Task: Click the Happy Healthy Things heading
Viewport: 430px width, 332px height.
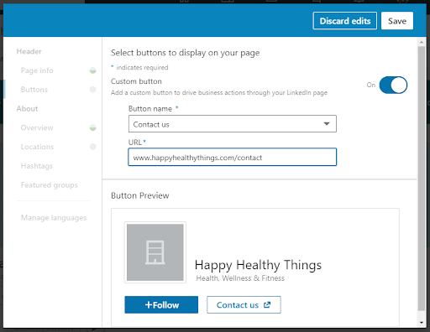Action: tap(258, 265)
